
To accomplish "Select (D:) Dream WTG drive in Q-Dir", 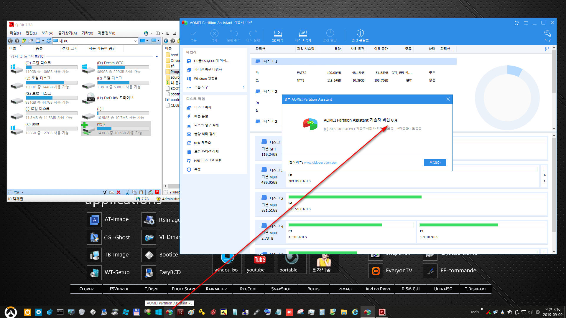I will click(x=116, y=67).
